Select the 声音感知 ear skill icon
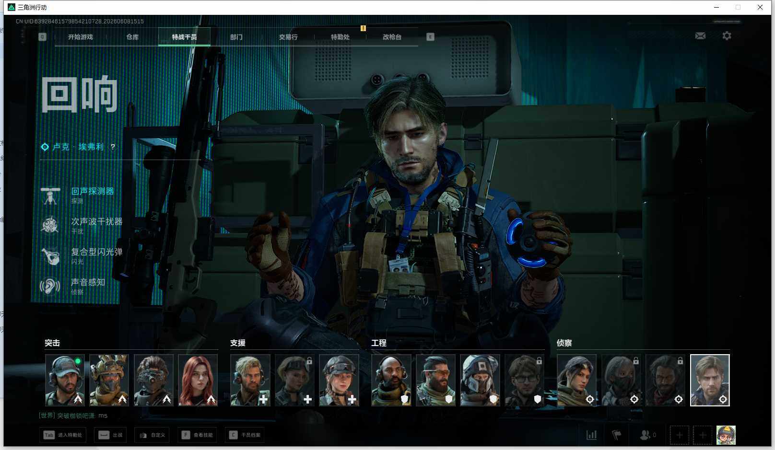775x450 pixels. pos(50,286)
